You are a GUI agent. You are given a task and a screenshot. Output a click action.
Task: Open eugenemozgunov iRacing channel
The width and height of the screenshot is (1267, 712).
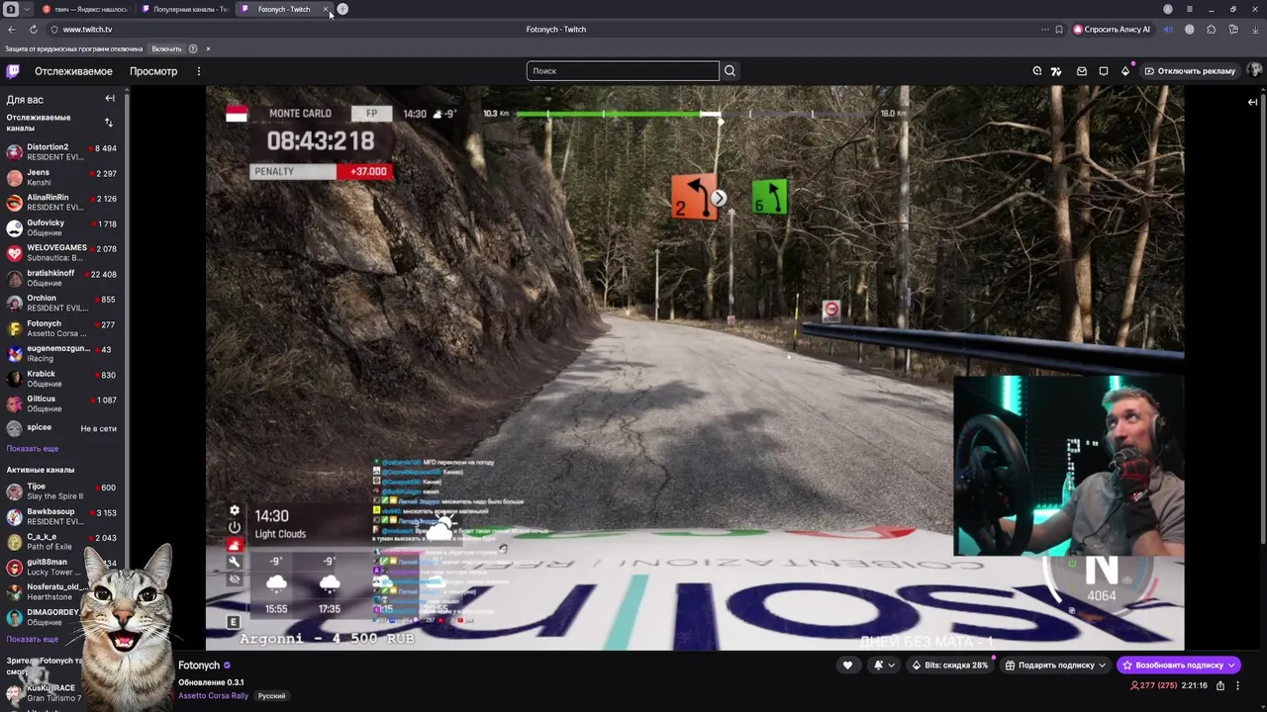61,354
